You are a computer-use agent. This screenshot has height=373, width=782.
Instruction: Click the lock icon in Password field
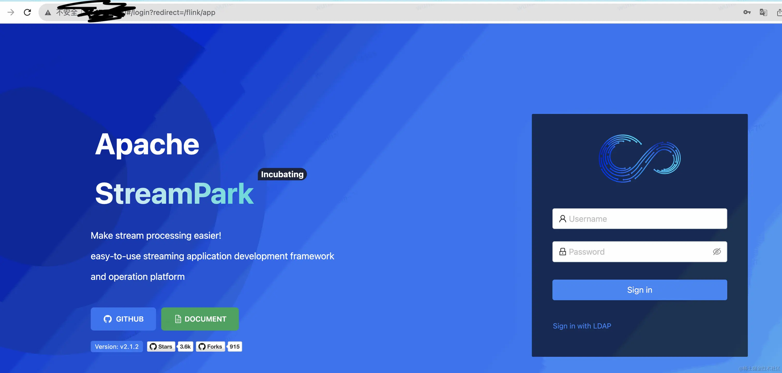(562, 252)
